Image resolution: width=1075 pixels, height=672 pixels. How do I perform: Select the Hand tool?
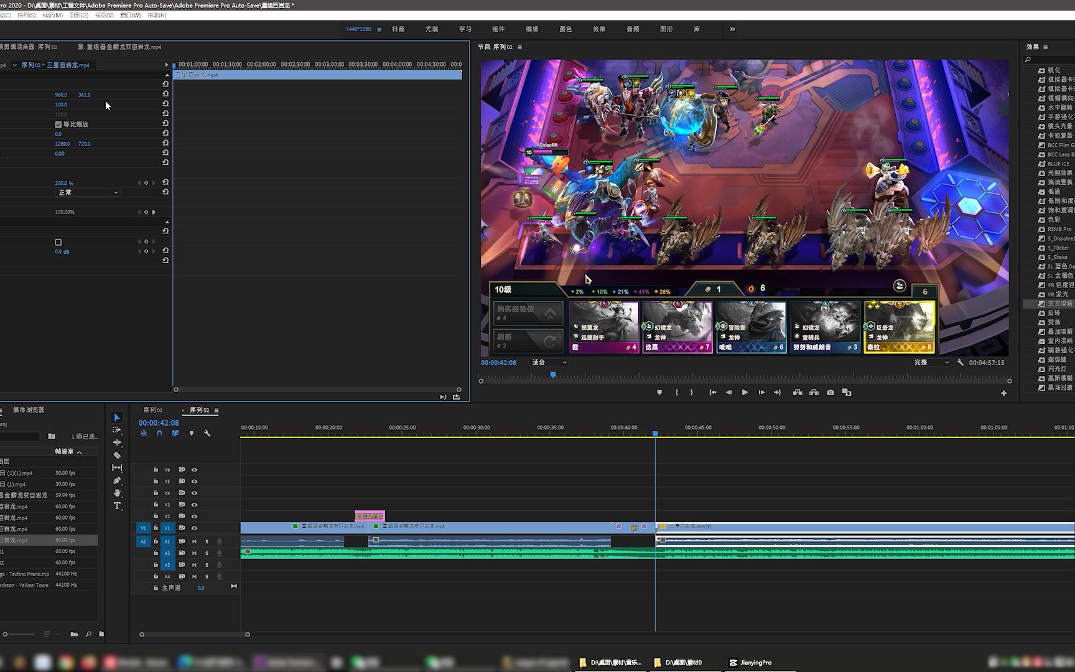pos(117,493)
